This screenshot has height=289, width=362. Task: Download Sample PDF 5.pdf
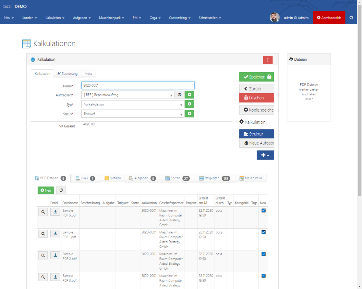coord(55,212)
